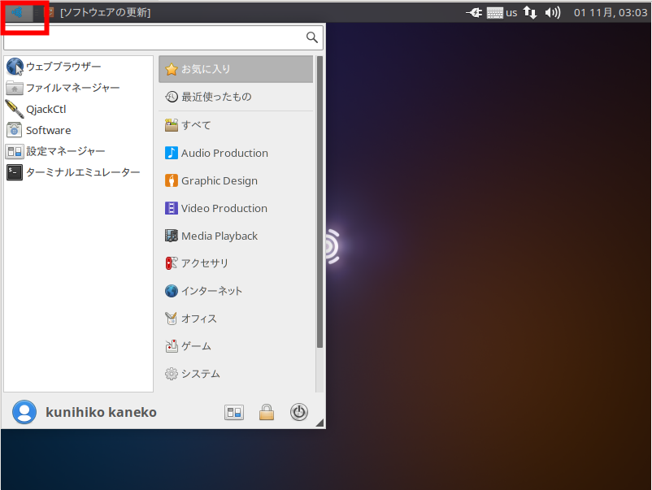Screen dimensions: 652x490
Task: Select the お気に入り category
Action: [236, 69]
